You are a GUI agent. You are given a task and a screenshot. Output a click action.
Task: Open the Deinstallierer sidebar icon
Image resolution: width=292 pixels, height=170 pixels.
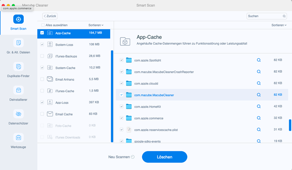point(18,90)
